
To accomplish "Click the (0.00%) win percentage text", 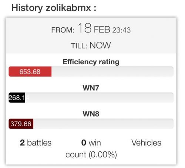I will 103,155.
